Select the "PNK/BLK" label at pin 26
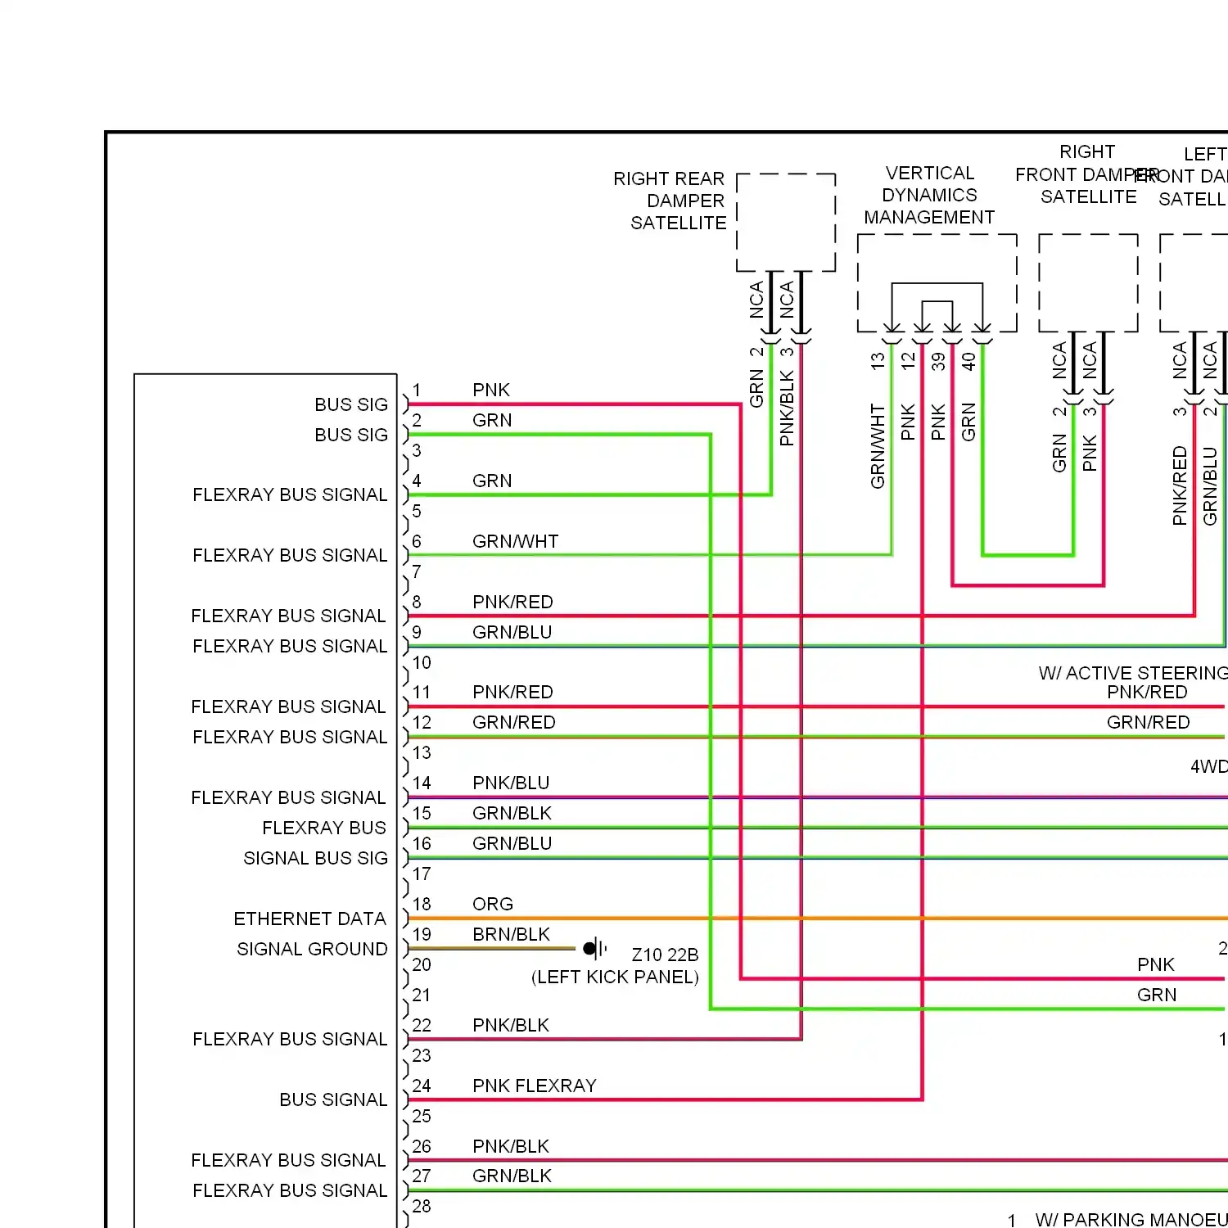 511,1146
